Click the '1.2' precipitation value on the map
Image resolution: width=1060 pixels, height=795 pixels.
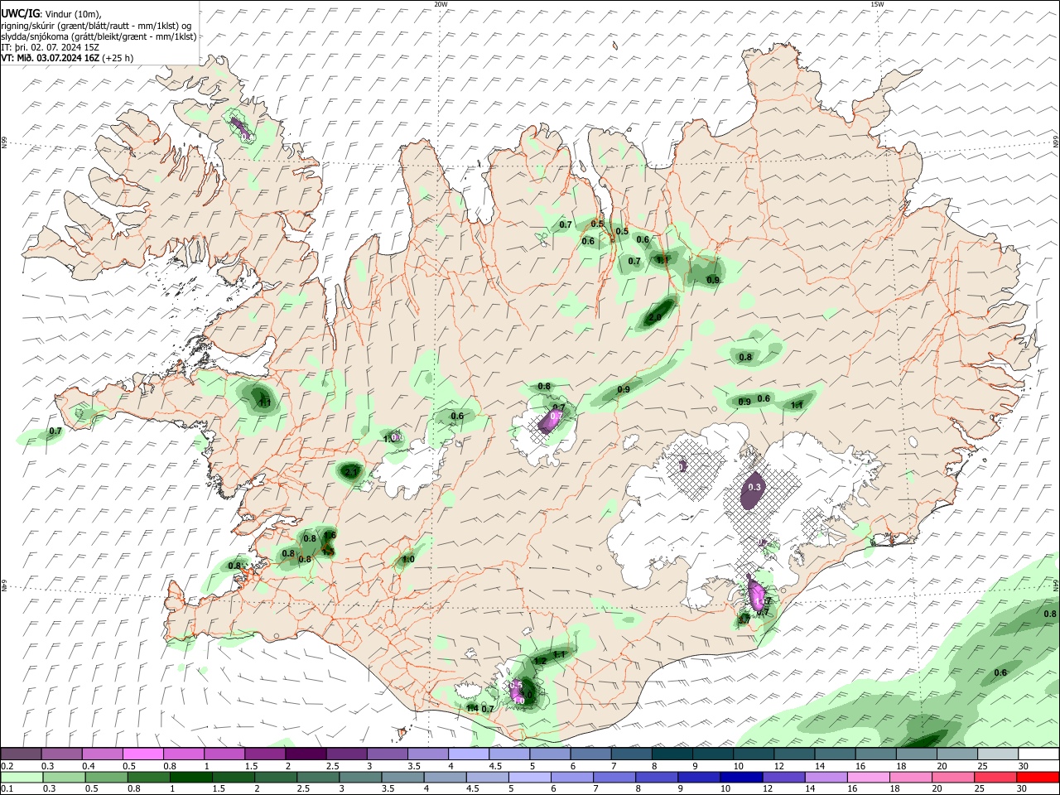[540, 661]
